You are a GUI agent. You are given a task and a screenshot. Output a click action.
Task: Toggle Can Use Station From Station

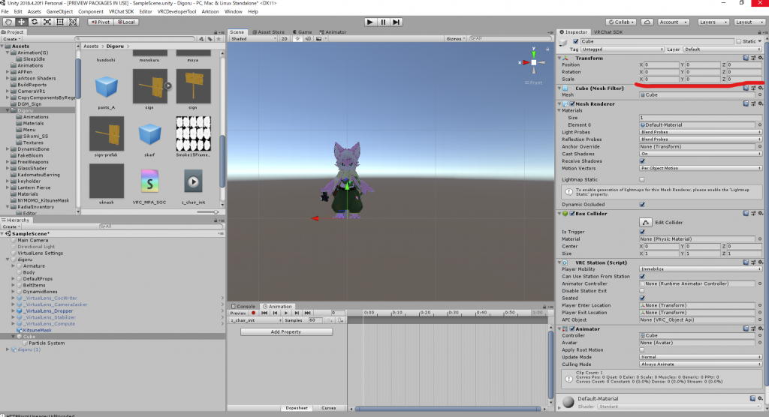[642, 276]
